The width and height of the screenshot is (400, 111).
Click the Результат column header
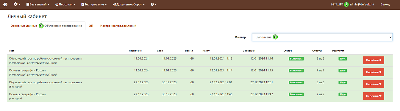point(338,51)
